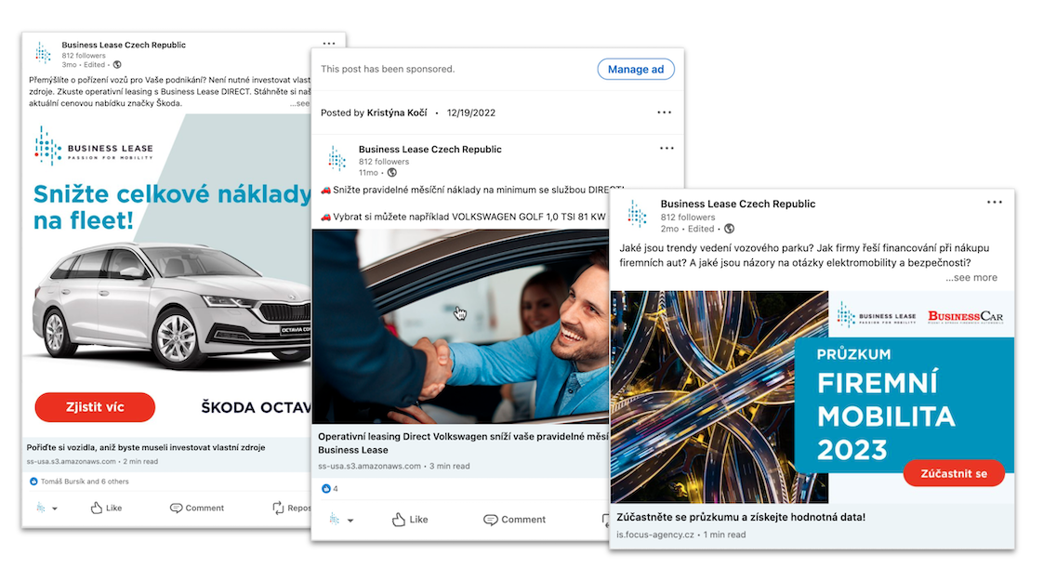Click the Business Lease logo in the survey banner
1043x581 pixels.
point(877,315)
